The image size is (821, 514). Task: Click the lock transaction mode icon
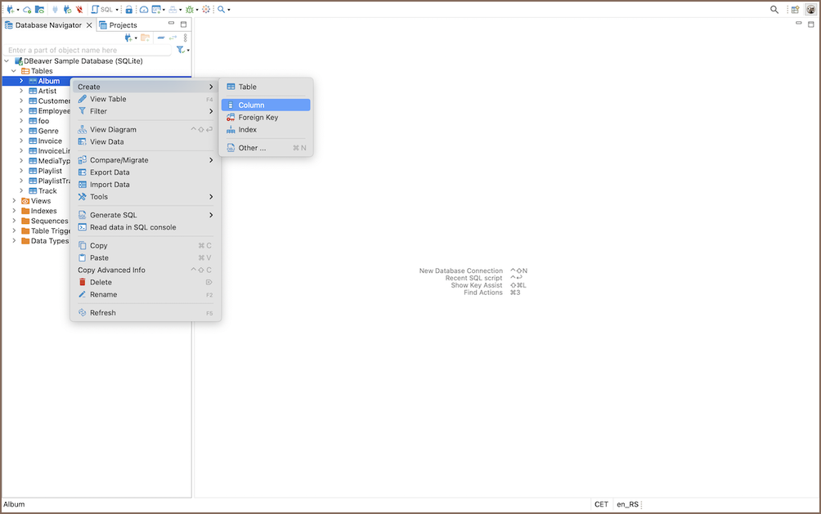pyautogui.click(x=128, y=9)
